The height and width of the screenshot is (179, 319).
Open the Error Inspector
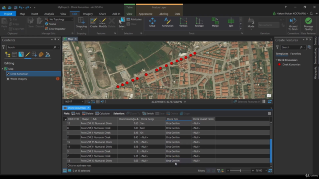(55, 29)
